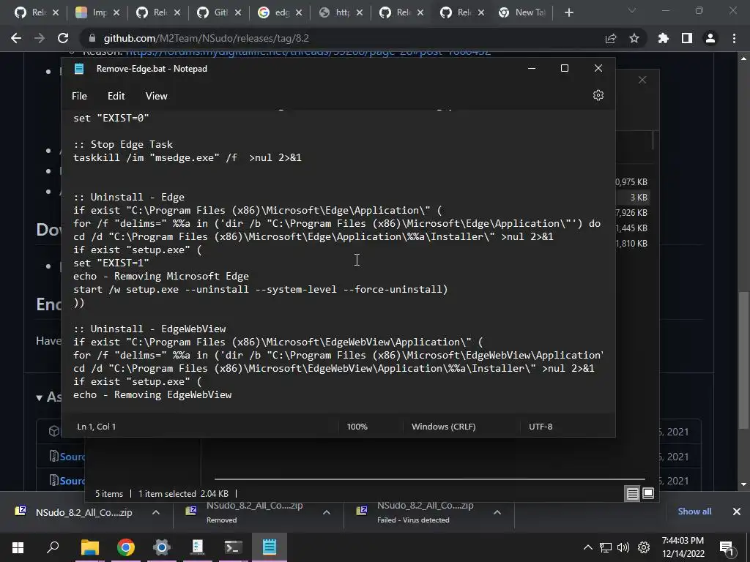Show hidden system tray icons
750x562 pixels.
point(588,547)
